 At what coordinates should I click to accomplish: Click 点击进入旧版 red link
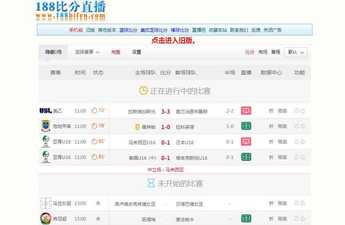coord(173,40)
